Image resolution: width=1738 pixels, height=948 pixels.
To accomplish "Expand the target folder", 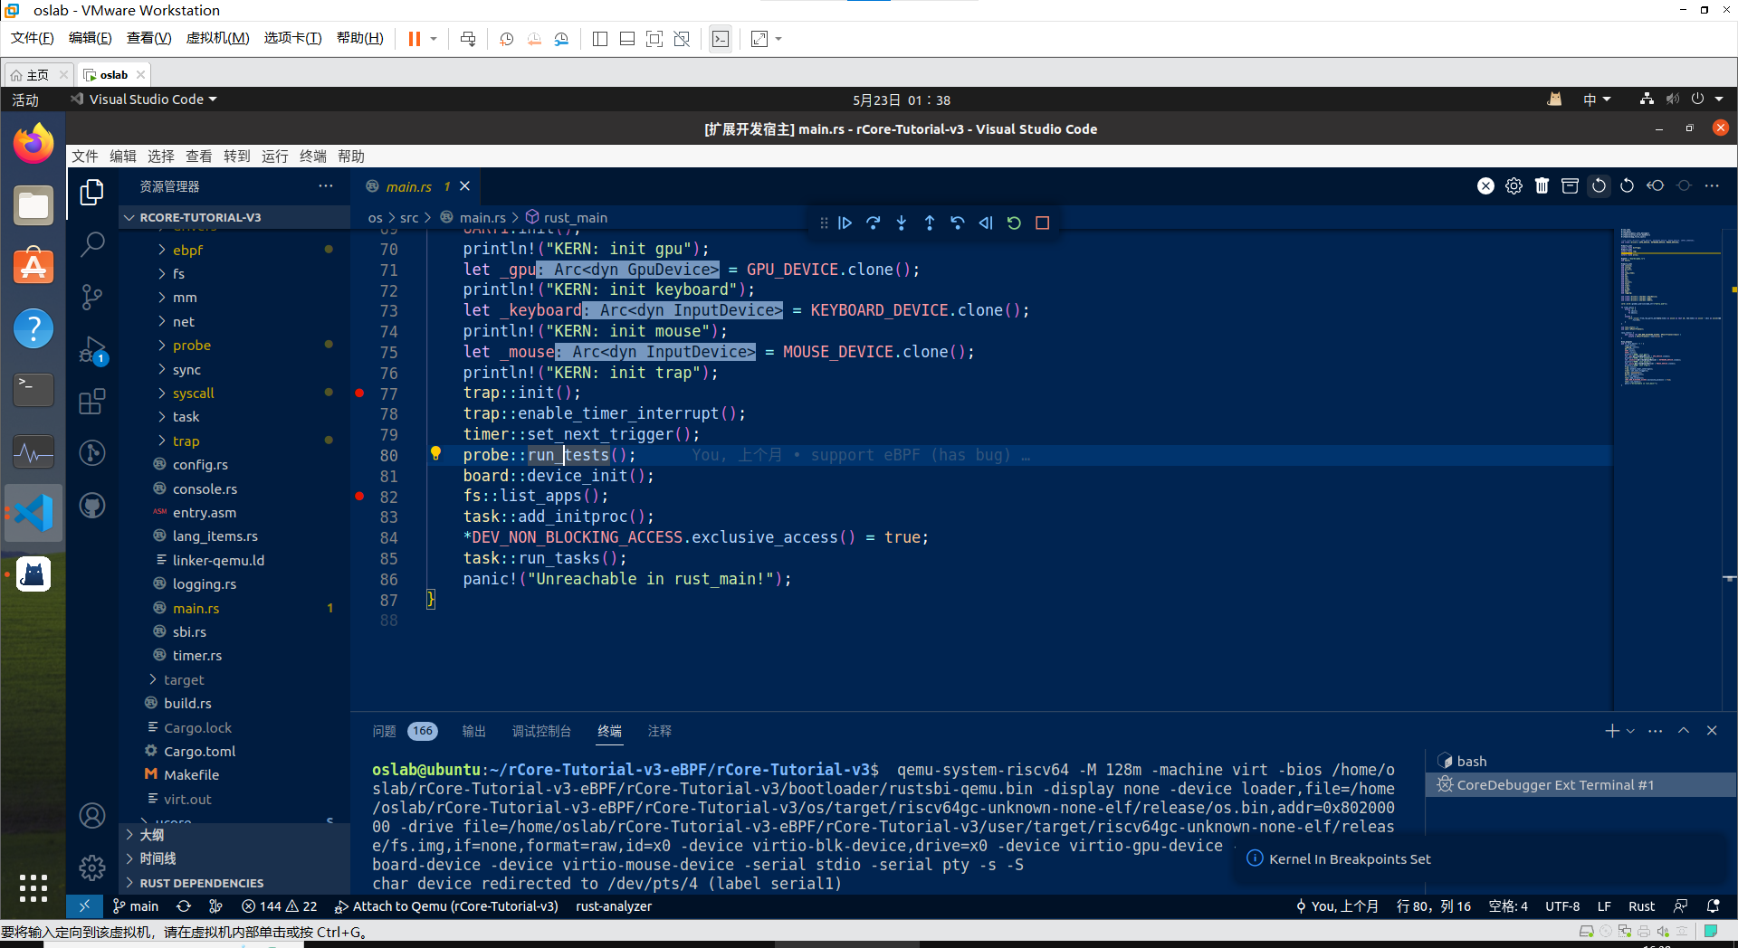I will 184,680.
